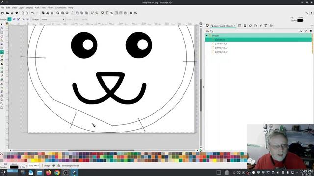
Task: Select the Rectangle tool
Action: (x=2, y=33)
